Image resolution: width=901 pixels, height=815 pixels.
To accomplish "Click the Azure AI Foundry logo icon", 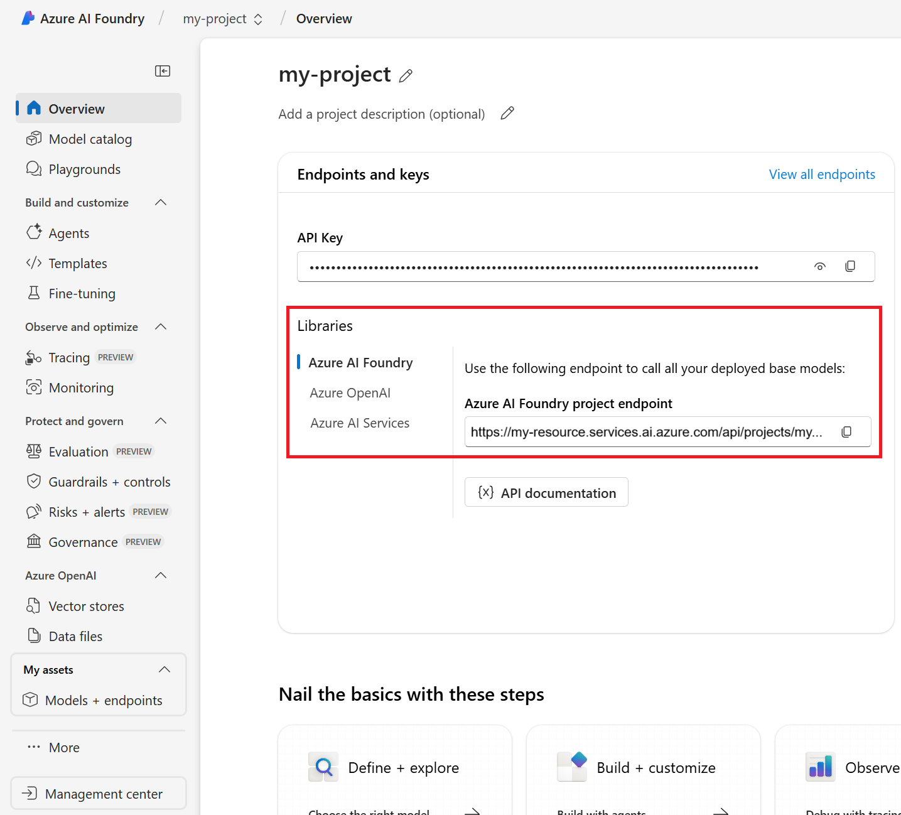I will coord(28,18).
